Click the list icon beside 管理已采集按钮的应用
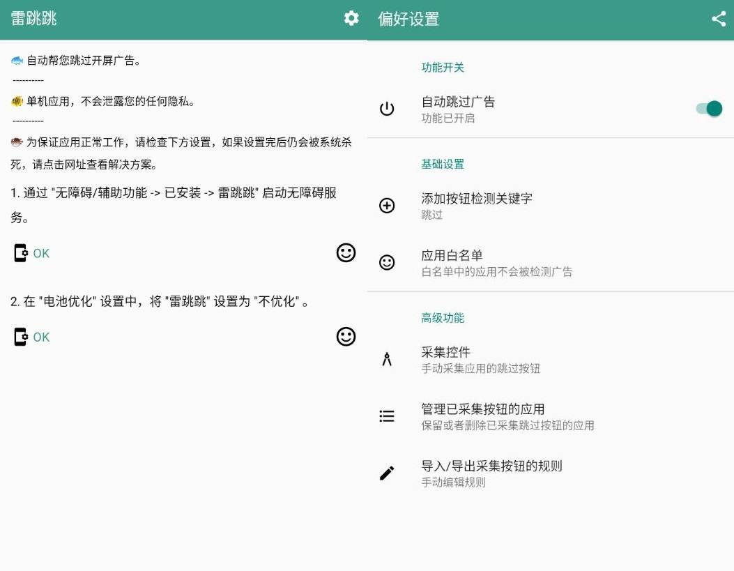This screenshot has width=734, height=571. pos(387,416)
